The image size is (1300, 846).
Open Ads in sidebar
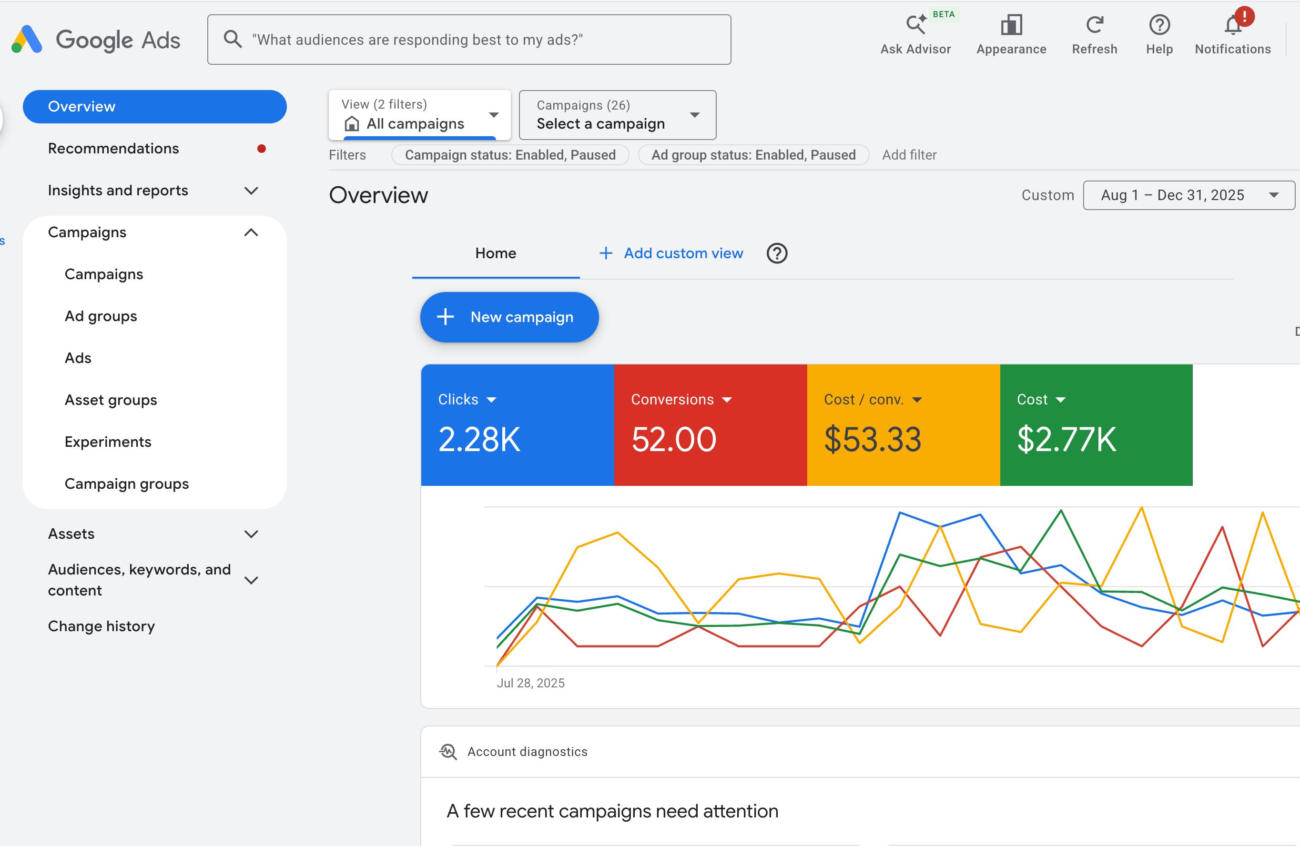point(78,358)
